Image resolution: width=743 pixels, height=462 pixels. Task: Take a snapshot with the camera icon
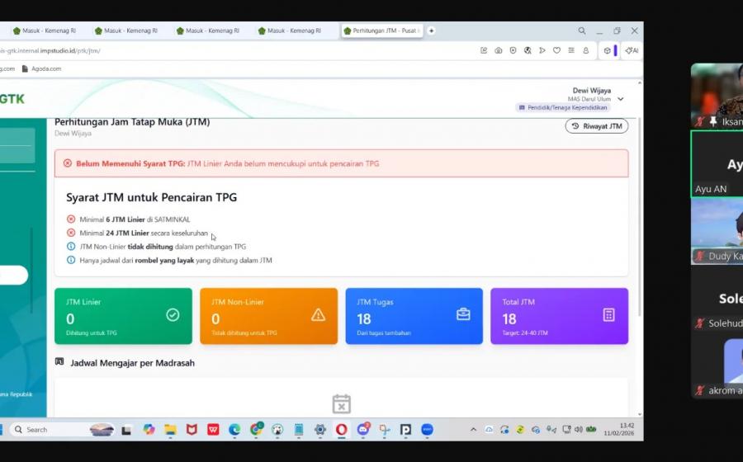[x=499, y=50]
